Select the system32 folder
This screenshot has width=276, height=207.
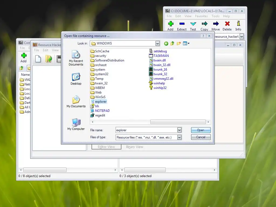coord(99,74)
